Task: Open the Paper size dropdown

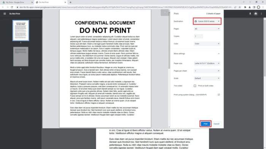Action: tap(207, 64)
